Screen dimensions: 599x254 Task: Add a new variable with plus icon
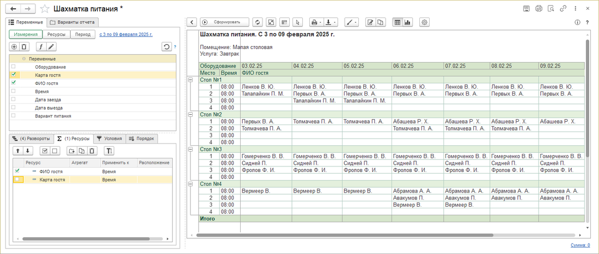(14, 47)
